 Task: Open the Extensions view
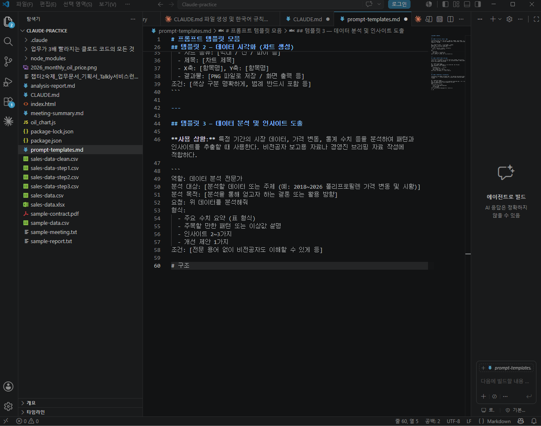8,101
